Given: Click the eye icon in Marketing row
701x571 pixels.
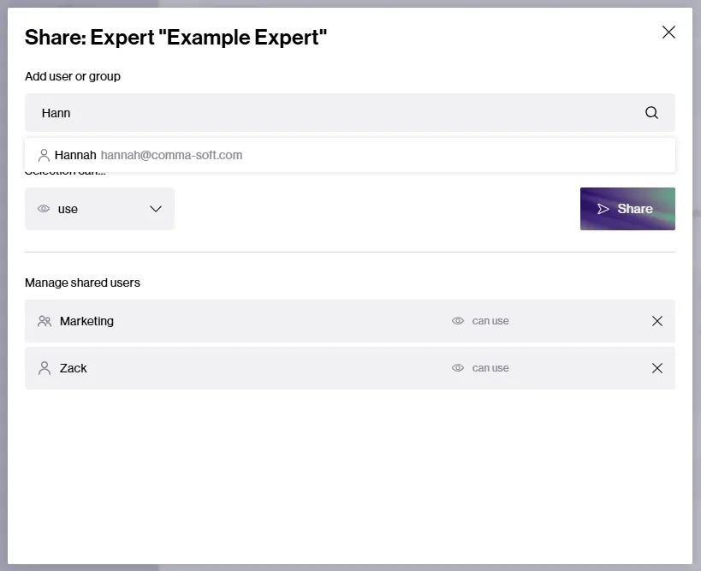Looking at the screenshot, I should [x=458, y=321].
